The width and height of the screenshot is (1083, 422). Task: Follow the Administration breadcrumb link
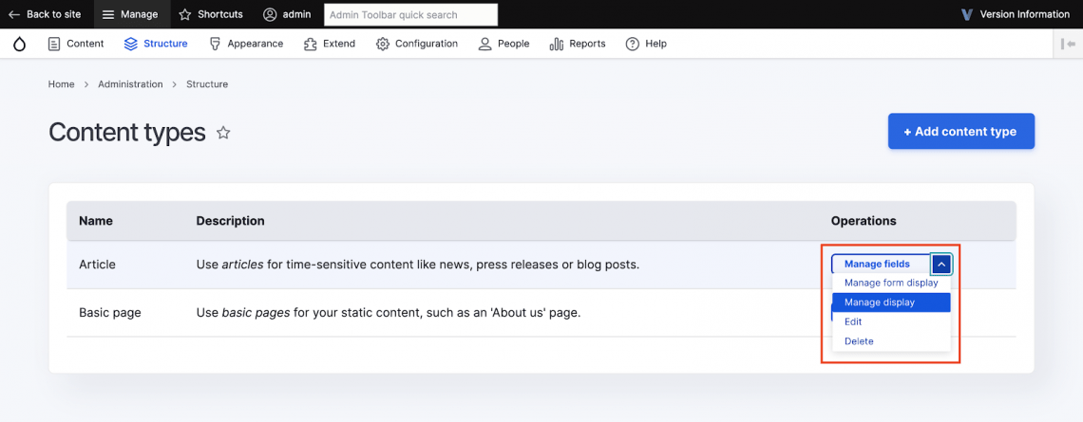(130, 84)
